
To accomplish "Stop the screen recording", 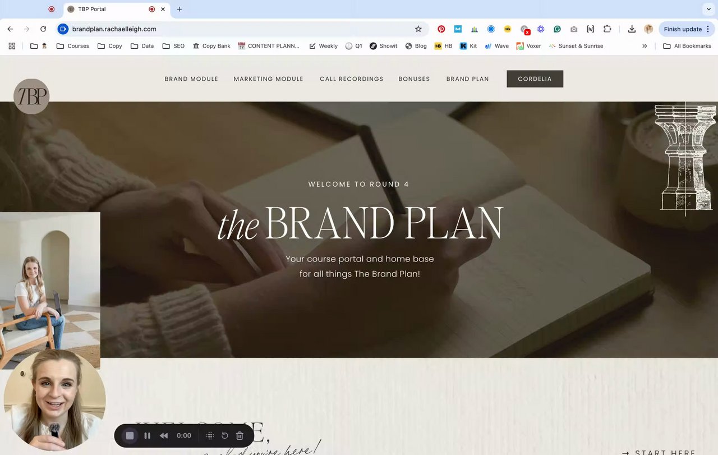I will point(130,435).
